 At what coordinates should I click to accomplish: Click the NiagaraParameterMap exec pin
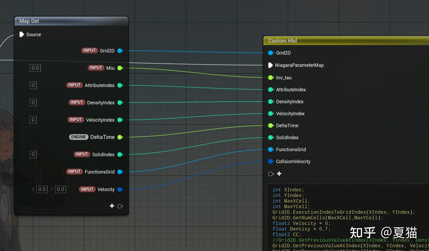(271, 65)
